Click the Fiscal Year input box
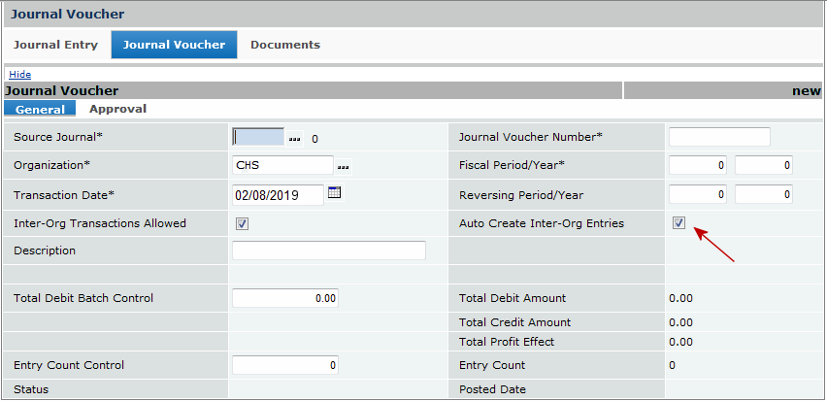The width and height of the screenshot is (827, 401). (x=764, y=165)
